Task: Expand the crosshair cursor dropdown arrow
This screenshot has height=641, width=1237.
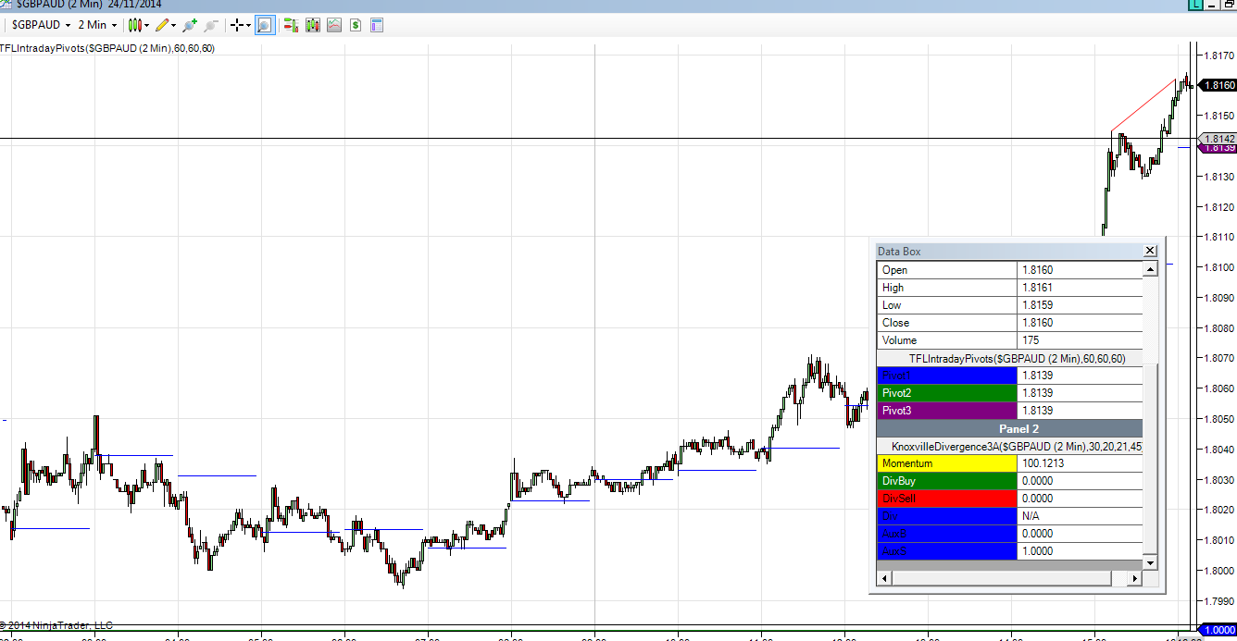Action: 249,25
